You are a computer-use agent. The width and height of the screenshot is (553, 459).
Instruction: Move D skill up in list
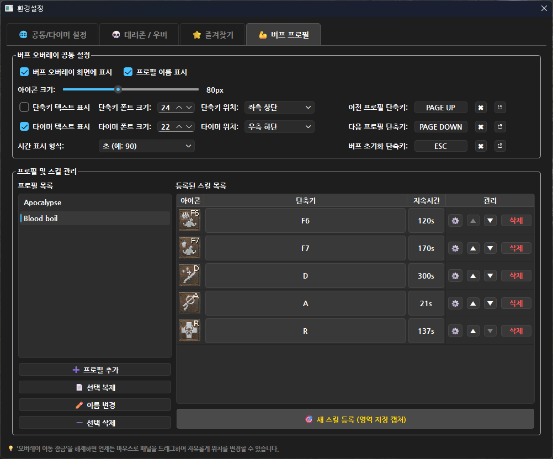[473, 276]
